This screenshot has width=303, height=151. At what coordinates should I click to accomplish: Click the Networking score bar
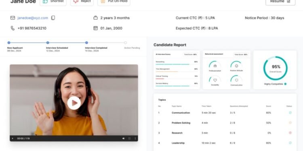click(177, 64)
